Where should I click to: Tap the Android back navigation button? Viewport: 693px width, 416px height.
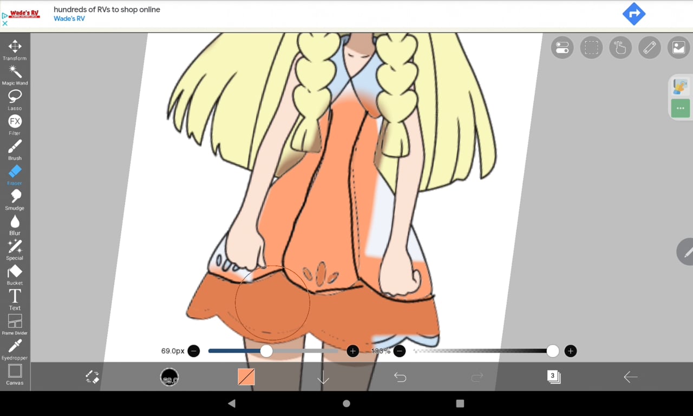coord(232,404)
